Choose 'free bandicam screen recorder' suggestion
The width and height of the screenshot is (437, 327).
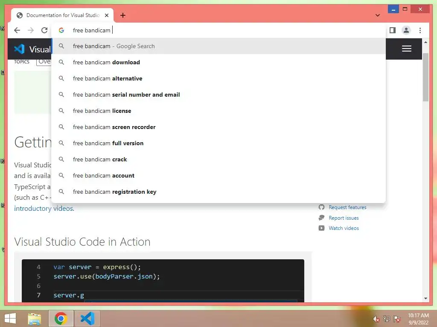(x=218, y=127)
